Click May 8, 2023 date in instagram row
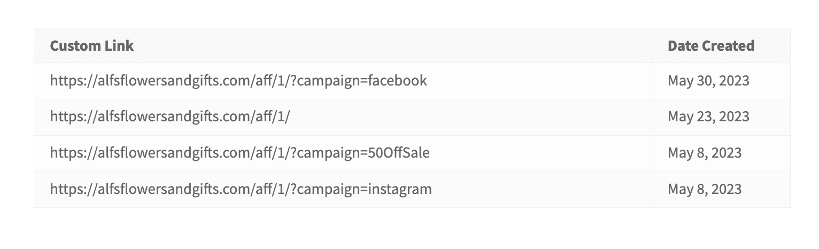This screenshot has height=249, width=819. pos(705,189)
